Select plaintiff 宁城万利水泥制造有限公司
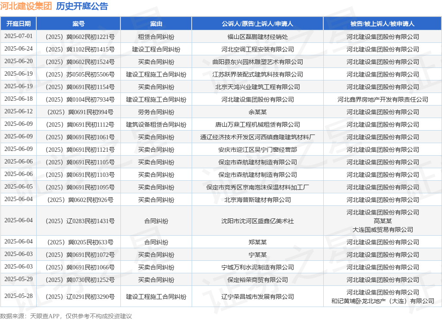The image size is (442, 320). (258, 267)
